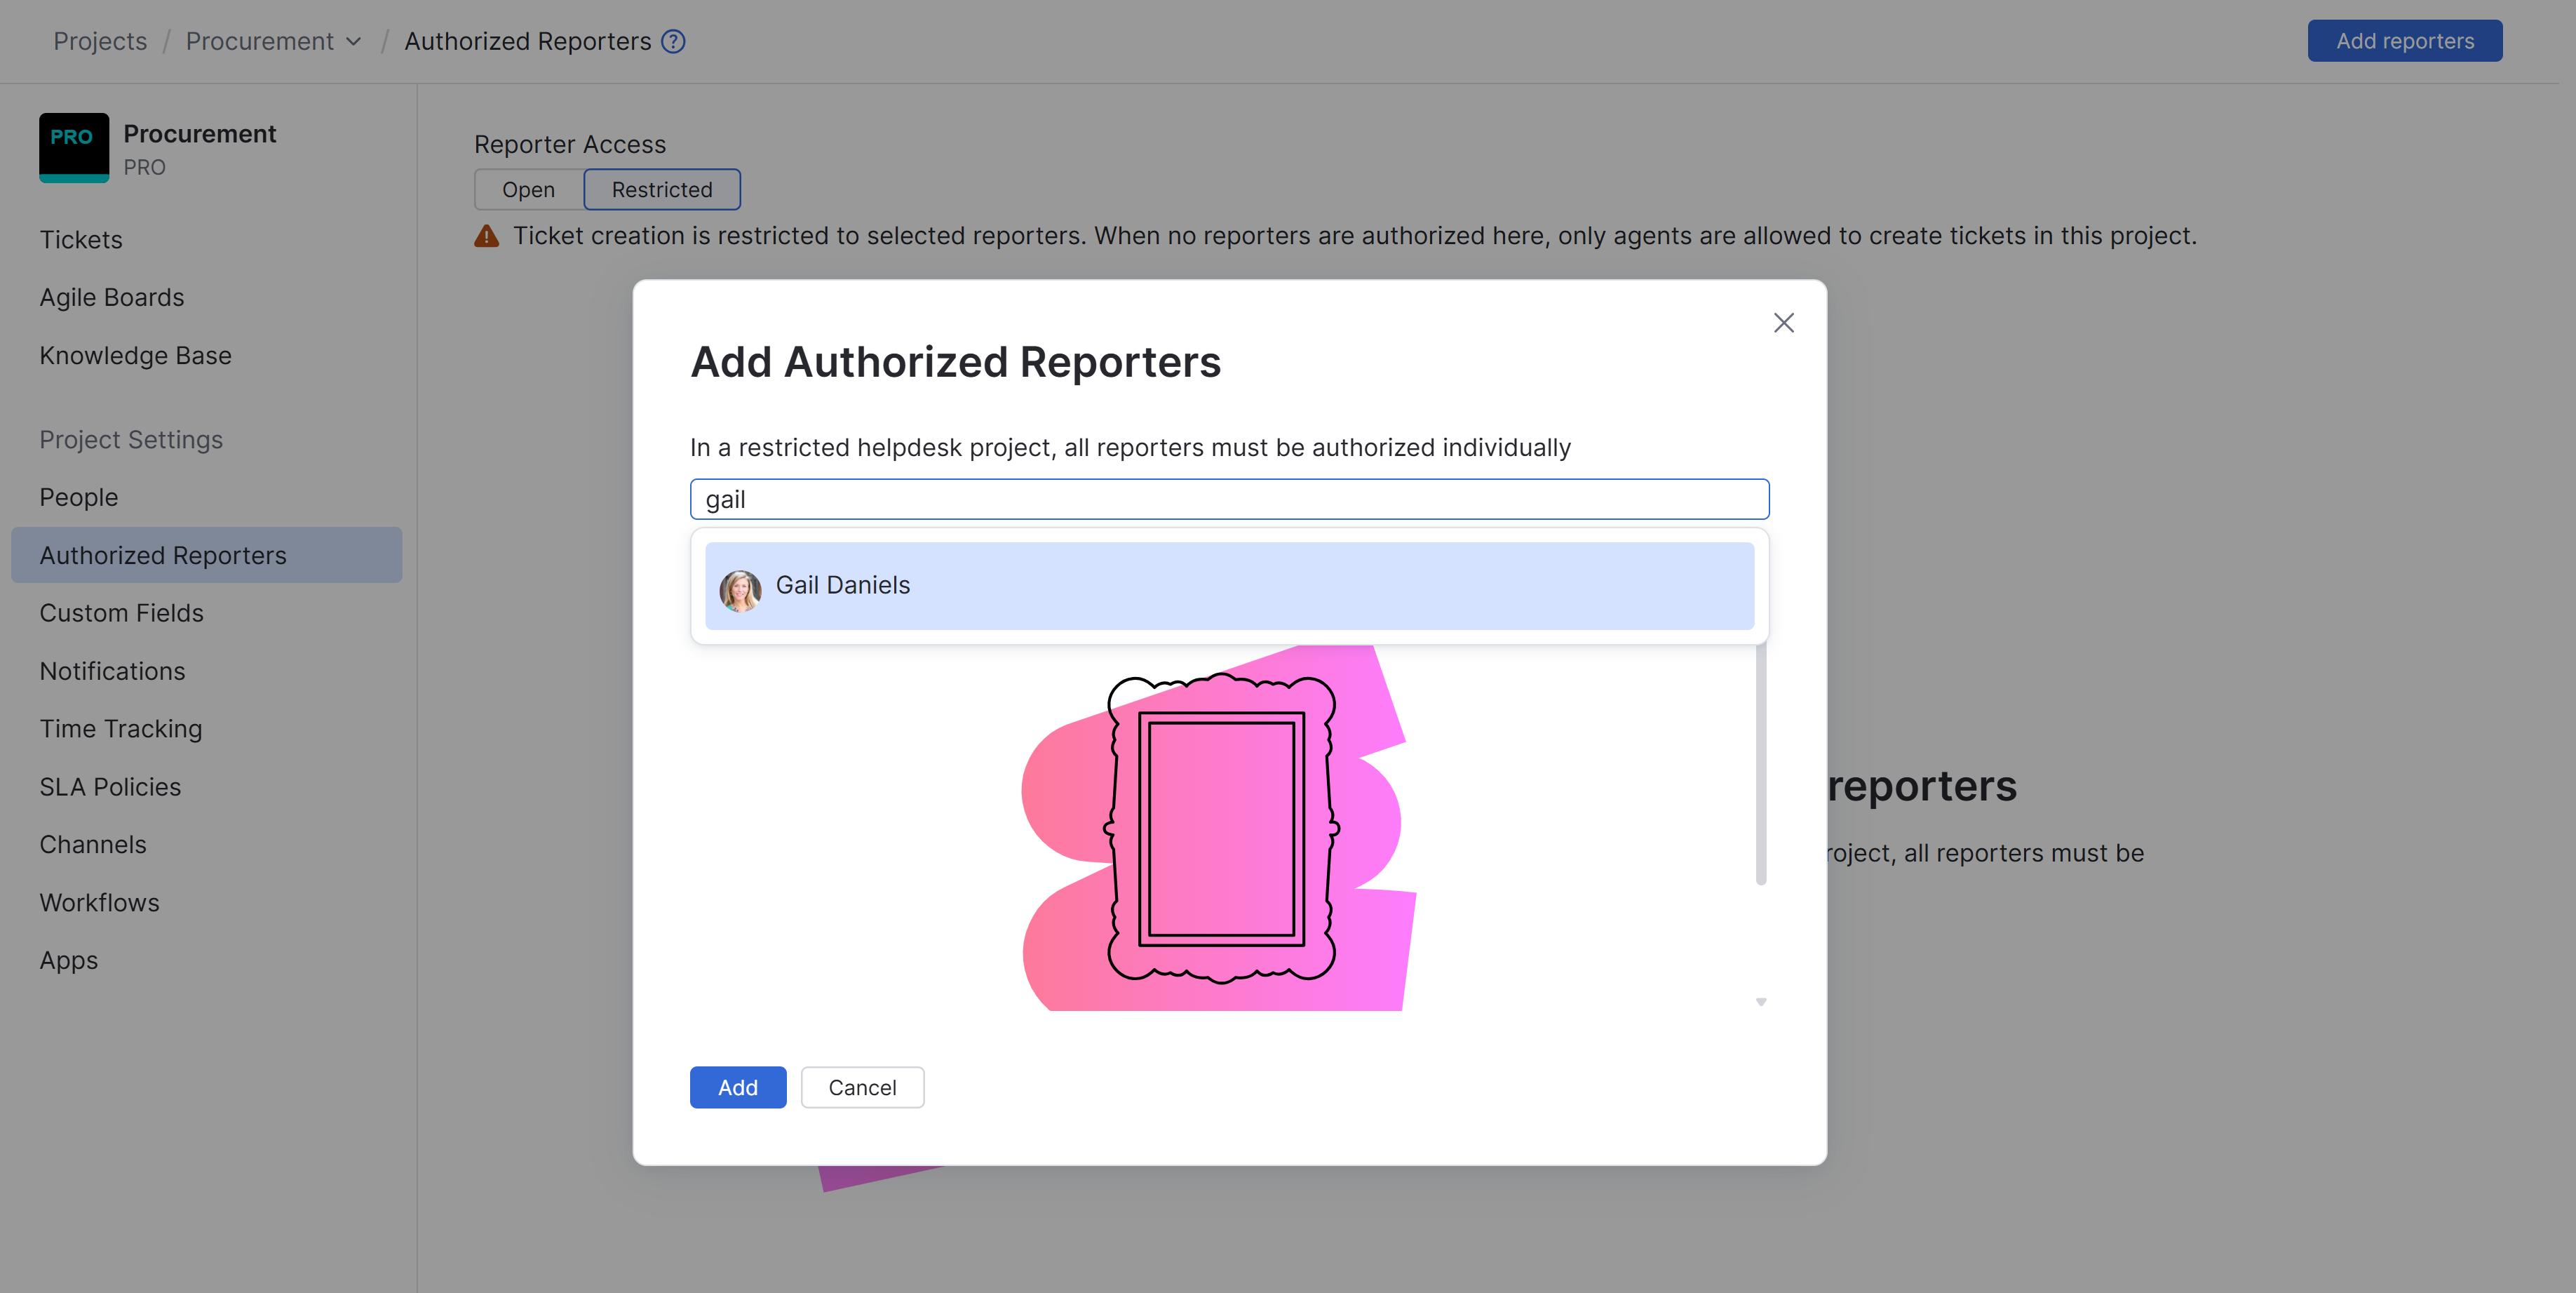The height and width of the screenshot is (1293, 2576).
Task: Click Gail Daniels' avatar in suggestions
Action: coord(740,589)
